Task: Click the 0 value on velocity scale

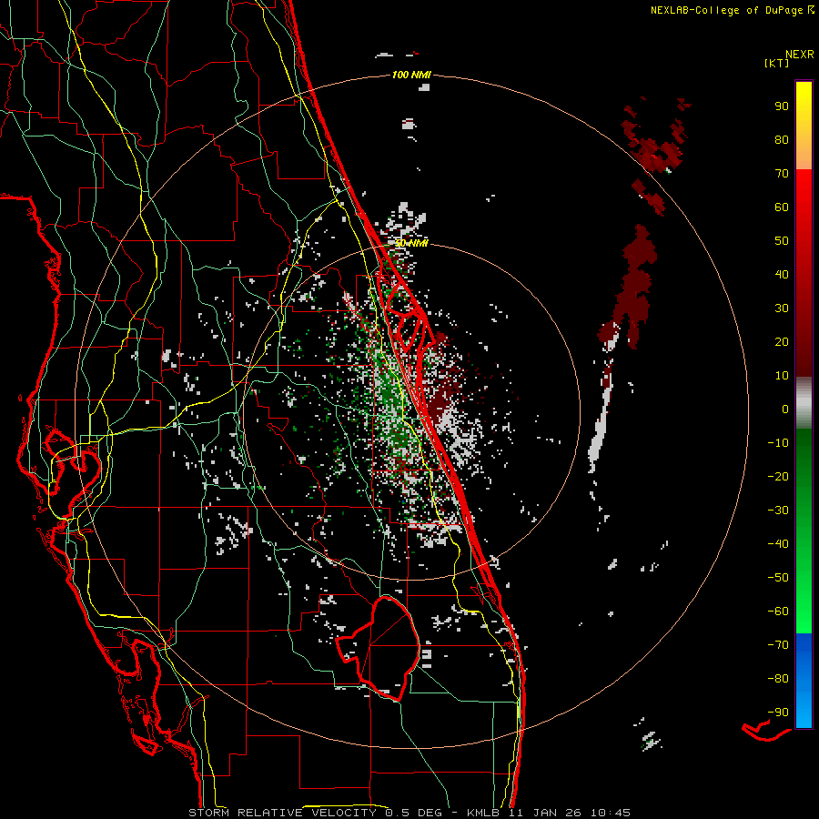Action: [x=785, y=409]
